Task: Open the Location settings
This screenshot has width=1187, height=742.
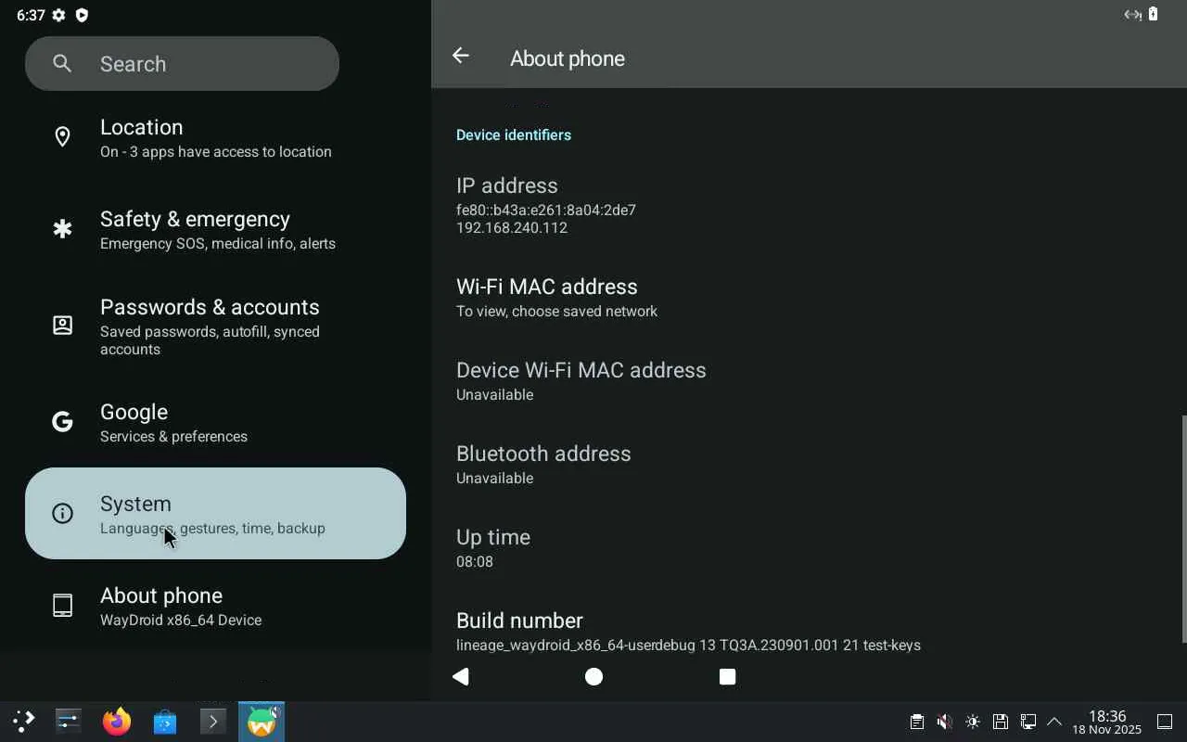Action: 215,137
